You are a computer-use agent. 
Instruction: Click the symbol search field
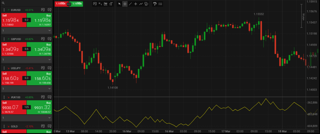27,3
